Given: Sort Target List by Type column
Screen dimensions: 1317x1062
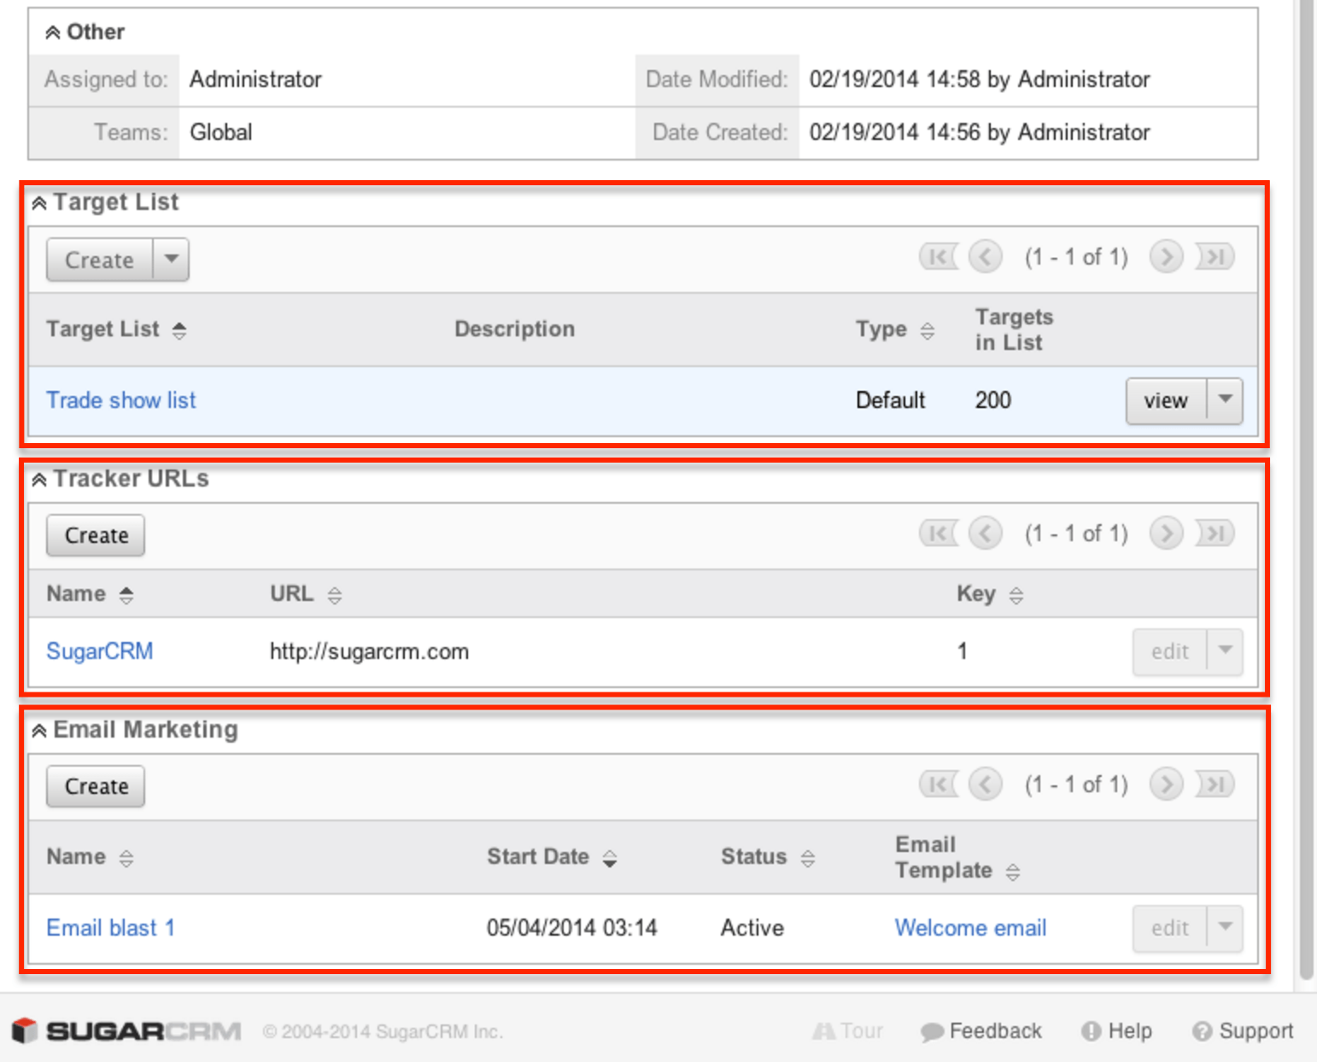Looking at the screenshot, I should coord(895,330).
